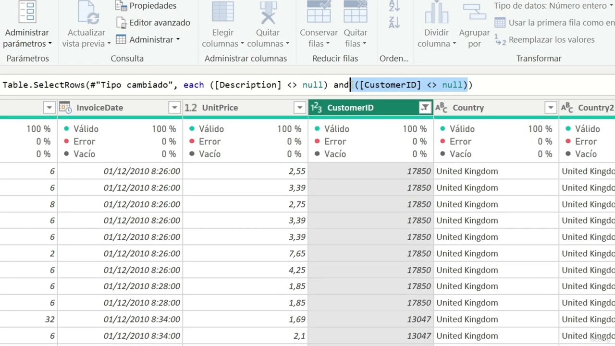Viewport: 615px width, 346px height.
Task: Expand the Elegir columnas dropdown arrow
Action: (242, 44)
